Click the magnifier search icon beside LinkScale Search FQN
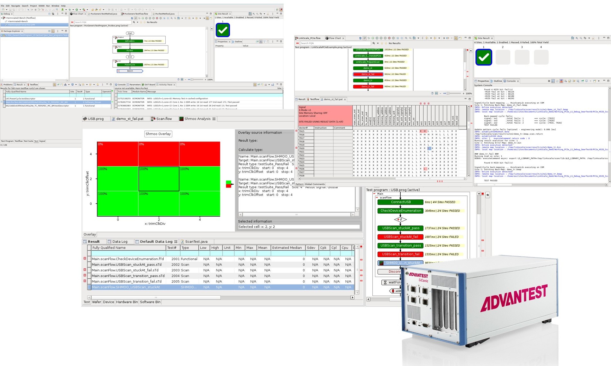Image resolution: width=611 pixels, height=366 pixels. [373, 43]
